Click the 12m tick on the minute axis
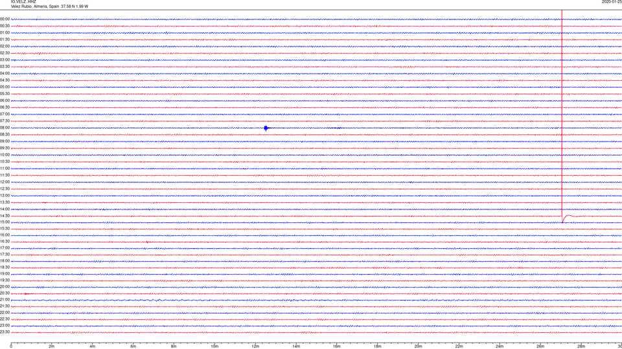Screen dimensions: 622x349 click(x=255, y=346)
